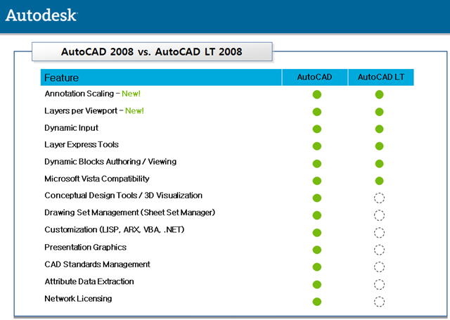Screen dimensions: 450x320
Task: Select Drawing Set Management (Sheet Set Manager) text
Action: pos(129,212)
